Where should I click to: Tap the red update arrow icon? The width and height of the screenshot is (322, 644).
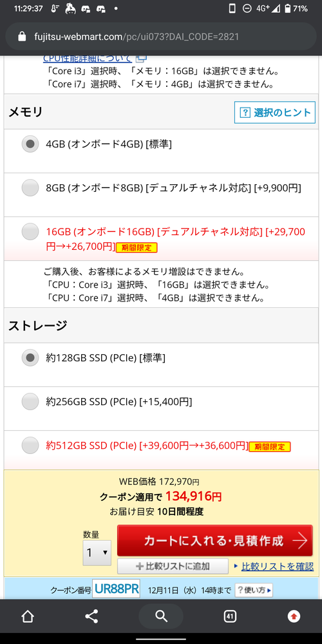click(294, 616)
